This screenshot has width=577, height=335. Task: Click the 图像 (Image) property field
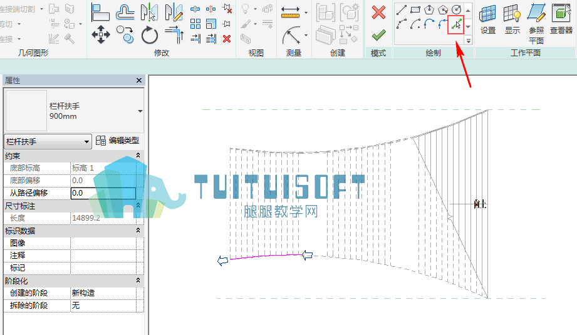103,243
